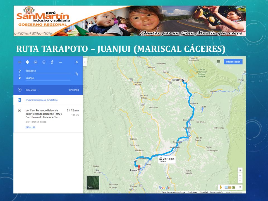Open Condiciones link in map footer

[x=192, y=192]
